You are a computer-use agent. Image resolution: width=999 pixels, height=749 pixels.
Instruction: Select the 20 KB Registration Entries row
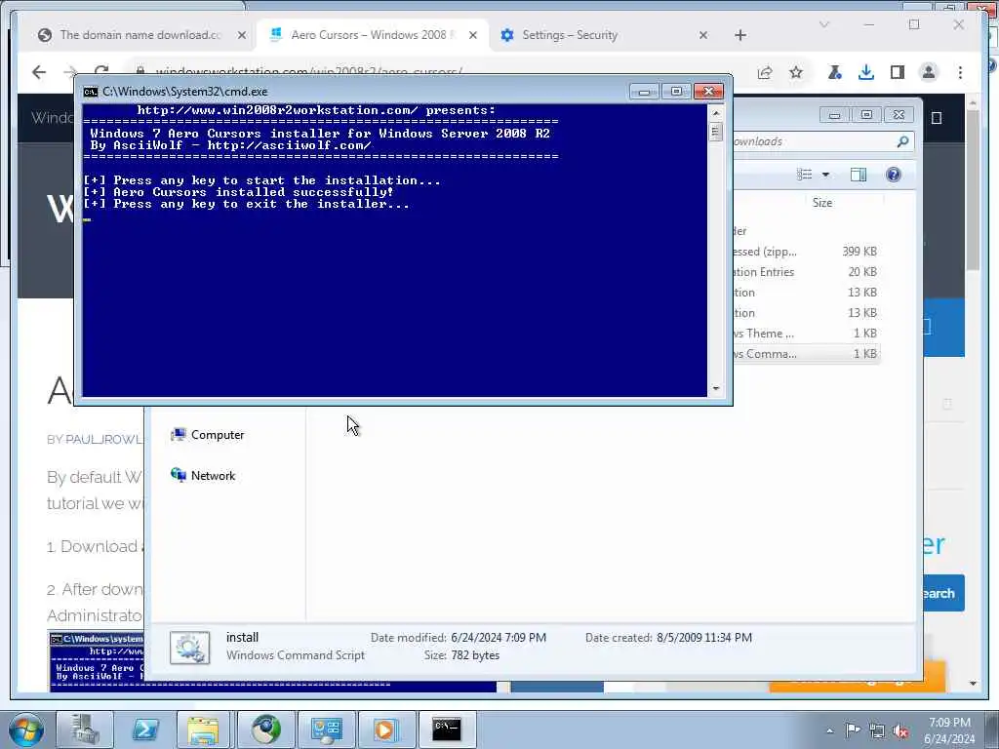coord(806,272)
